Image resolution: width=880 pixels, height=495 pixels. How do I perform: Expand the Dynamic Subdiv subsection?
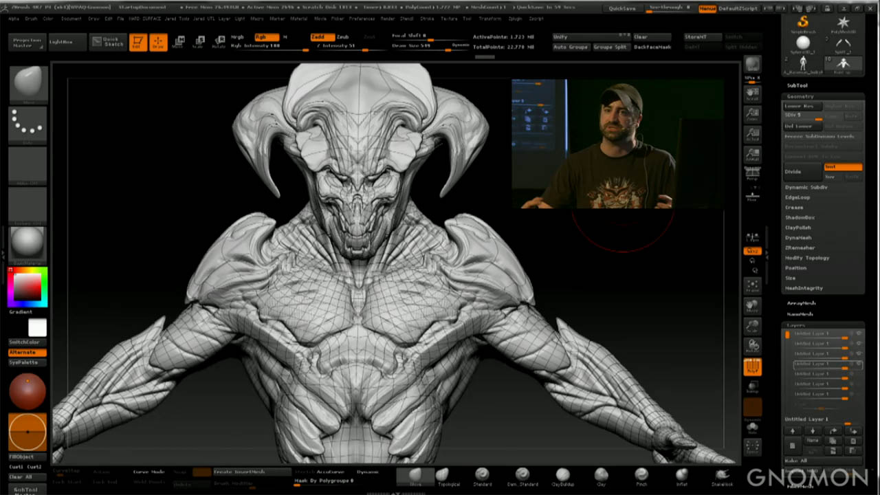pyautogui.click(x=806, y=187)
